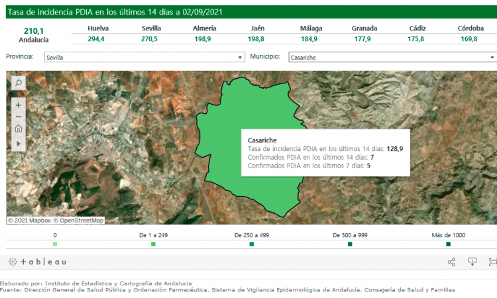Expand the map tools arrow
Screen dimensions: 497x298
coord(18,142)
